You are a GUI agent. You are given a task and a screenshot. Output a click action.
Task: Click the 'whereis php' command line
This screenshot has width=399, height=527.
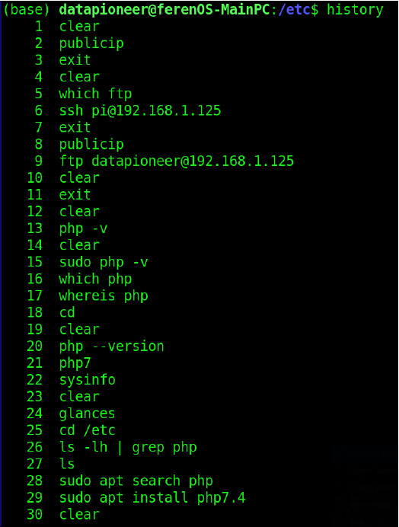(104, 296)
